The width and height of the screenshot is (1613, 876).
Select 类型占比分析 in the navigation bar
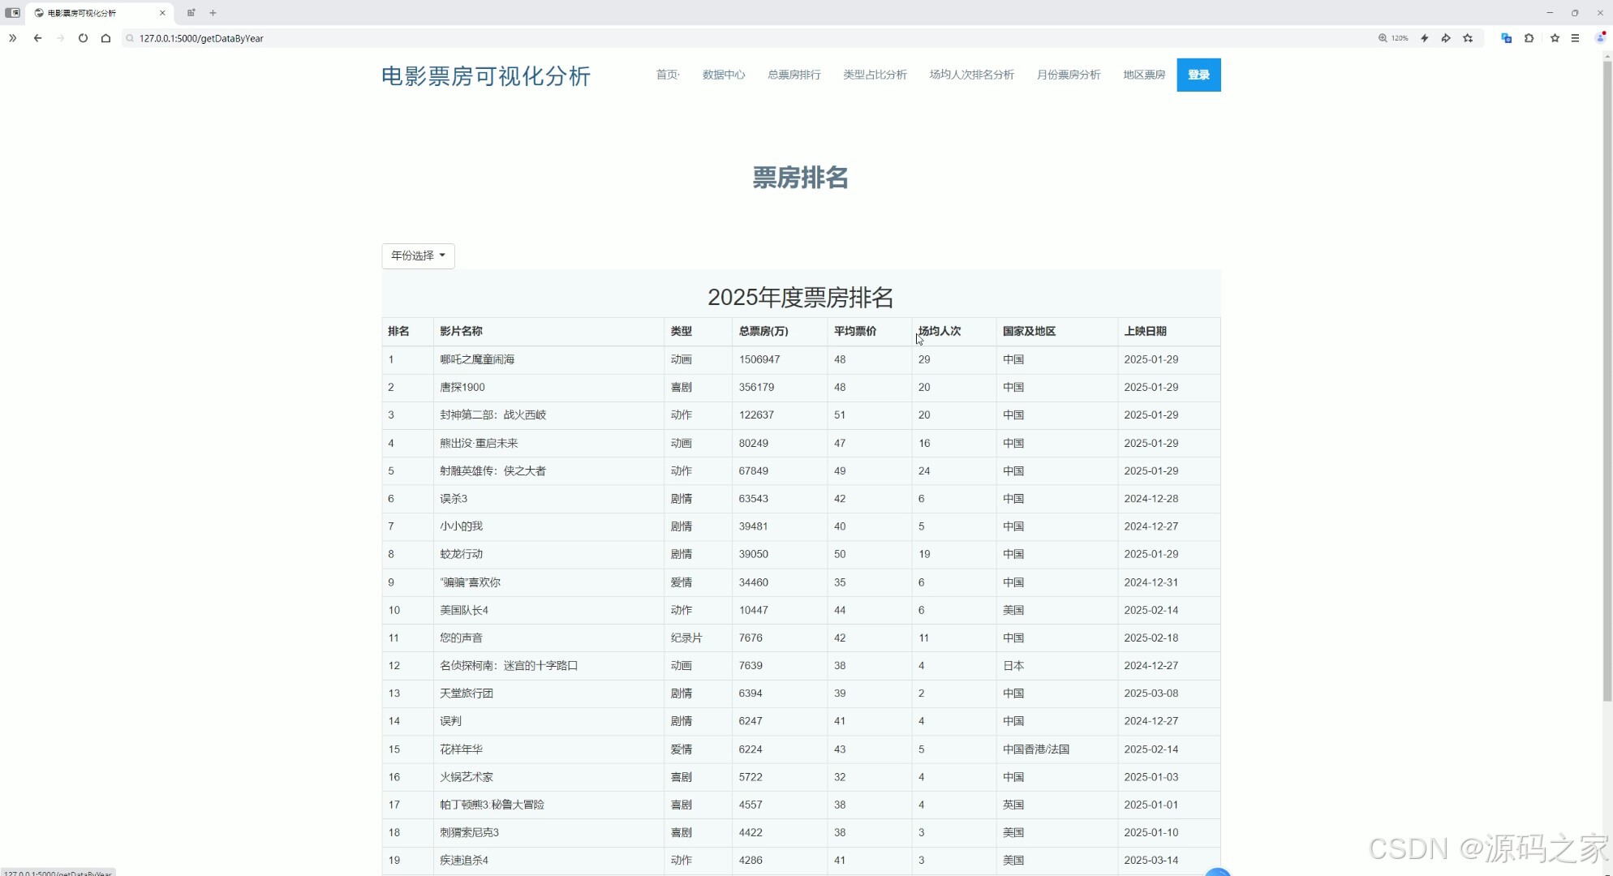874,75
